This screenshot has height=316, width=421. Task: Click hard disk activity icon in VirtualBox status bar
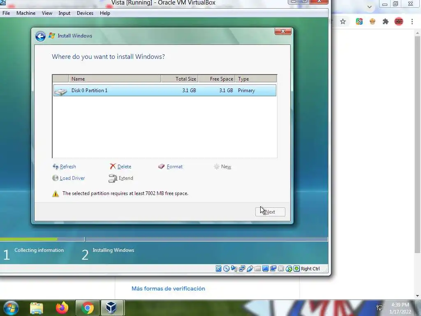click(219, 269)
